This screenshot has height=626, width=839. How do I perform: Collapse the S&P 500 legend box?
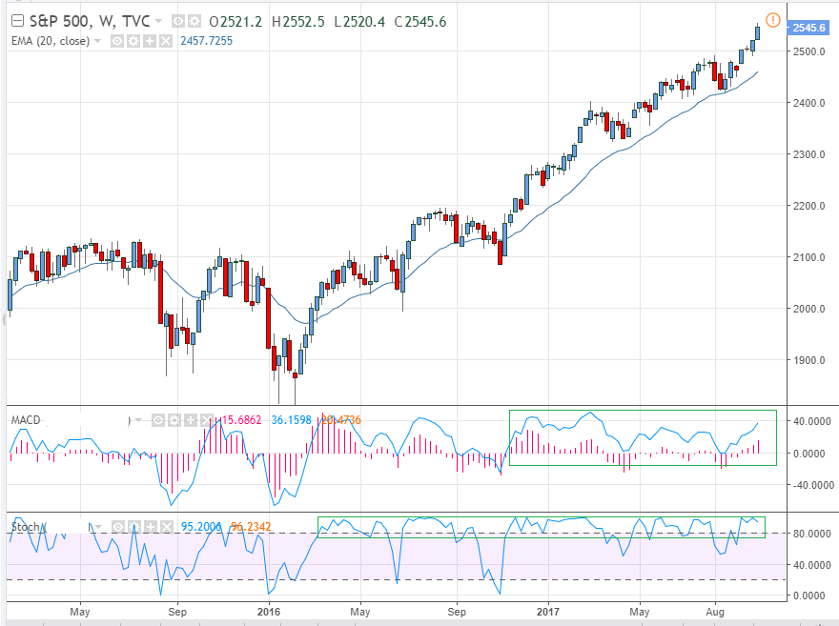(17, 21)
